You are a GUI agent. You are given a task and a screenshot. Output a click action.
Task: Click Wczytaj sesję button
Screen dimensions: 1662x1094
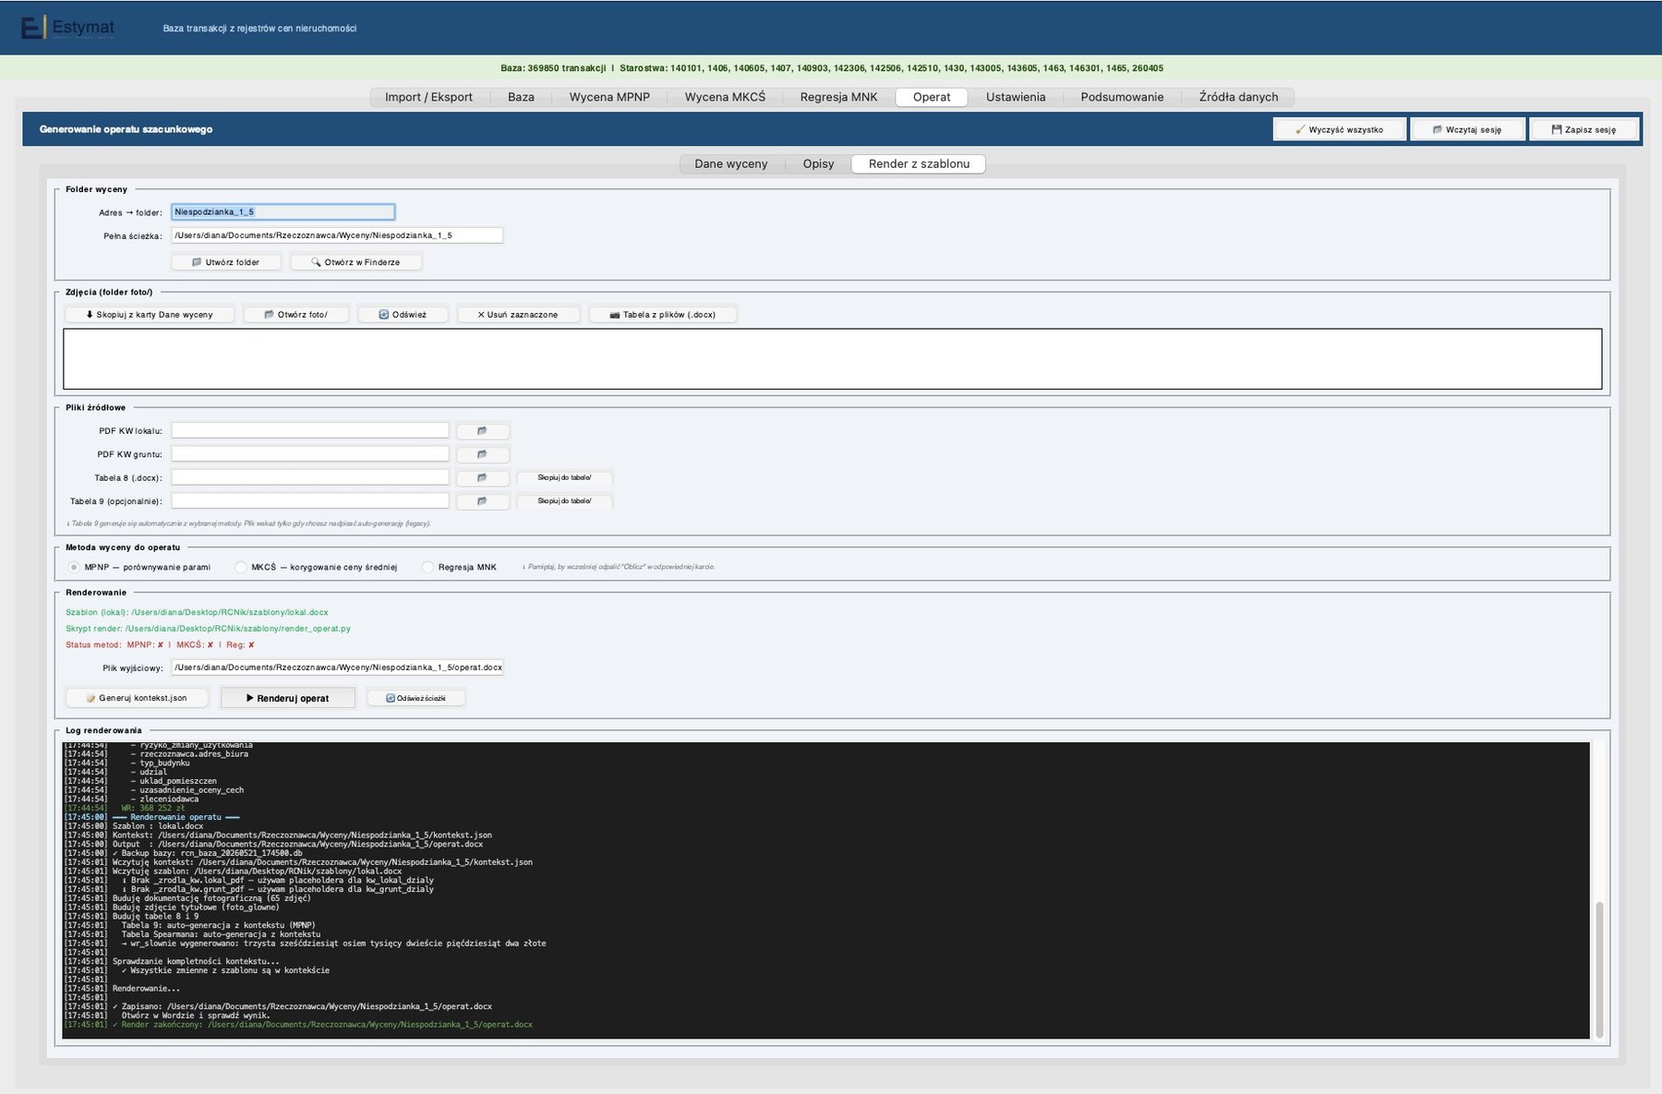click(x=1466, y=129)
